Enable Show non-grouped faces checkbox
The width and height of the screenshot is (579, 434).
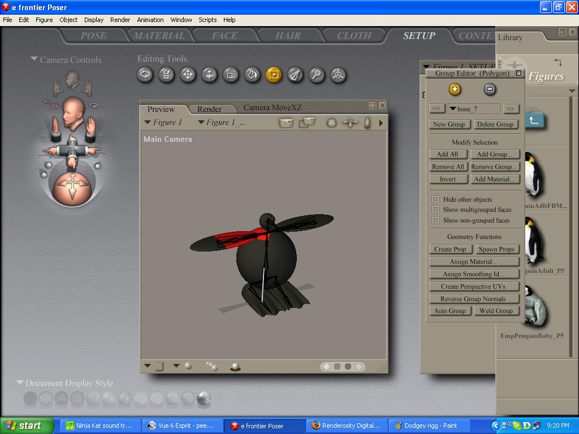[436, 220]
